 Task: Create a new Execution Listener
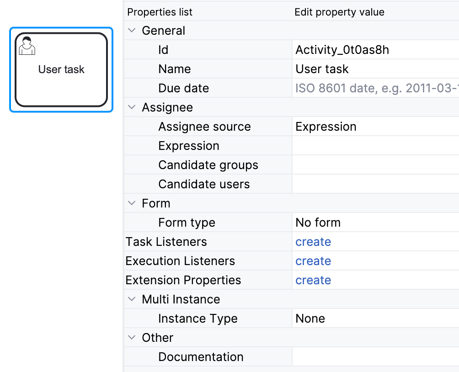point(313,261)
